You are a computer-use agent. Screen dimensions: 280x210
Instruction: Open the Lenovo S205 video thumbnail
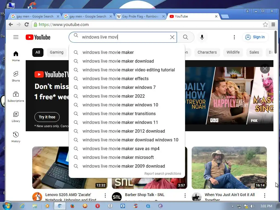tap(51, 168)
